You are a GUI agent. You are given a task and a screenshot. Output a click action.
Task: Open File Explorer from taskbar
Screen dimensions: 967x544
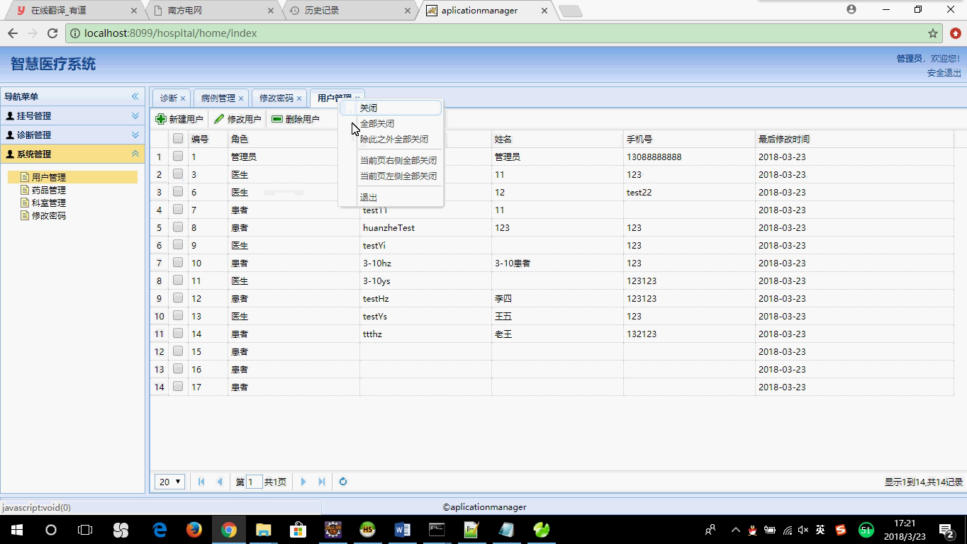coord(263,529)
